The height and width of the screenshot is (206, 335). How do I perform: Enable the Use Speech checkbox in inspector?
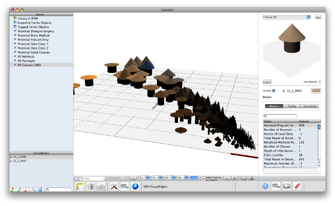[319, 82]
